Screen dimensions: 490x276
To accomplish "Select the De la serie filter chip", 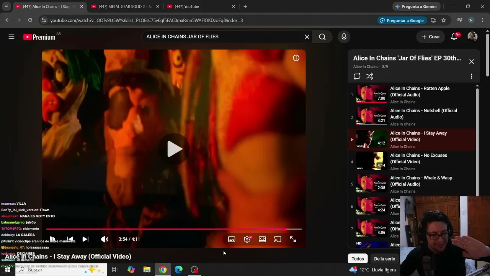I will 384,259.
